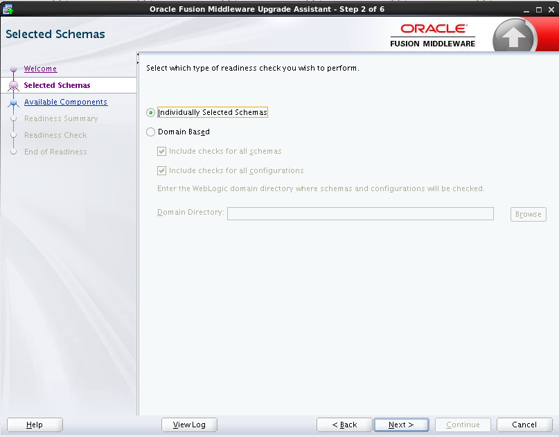
Task: Click the Readiness Summary step
Action: click(61, 118)
